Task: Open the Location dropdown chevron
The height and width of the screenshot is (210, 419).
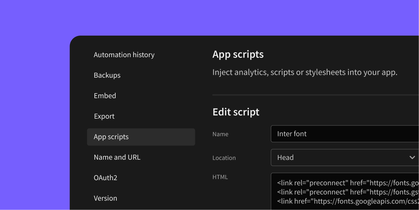Action: tap(413, 157)
